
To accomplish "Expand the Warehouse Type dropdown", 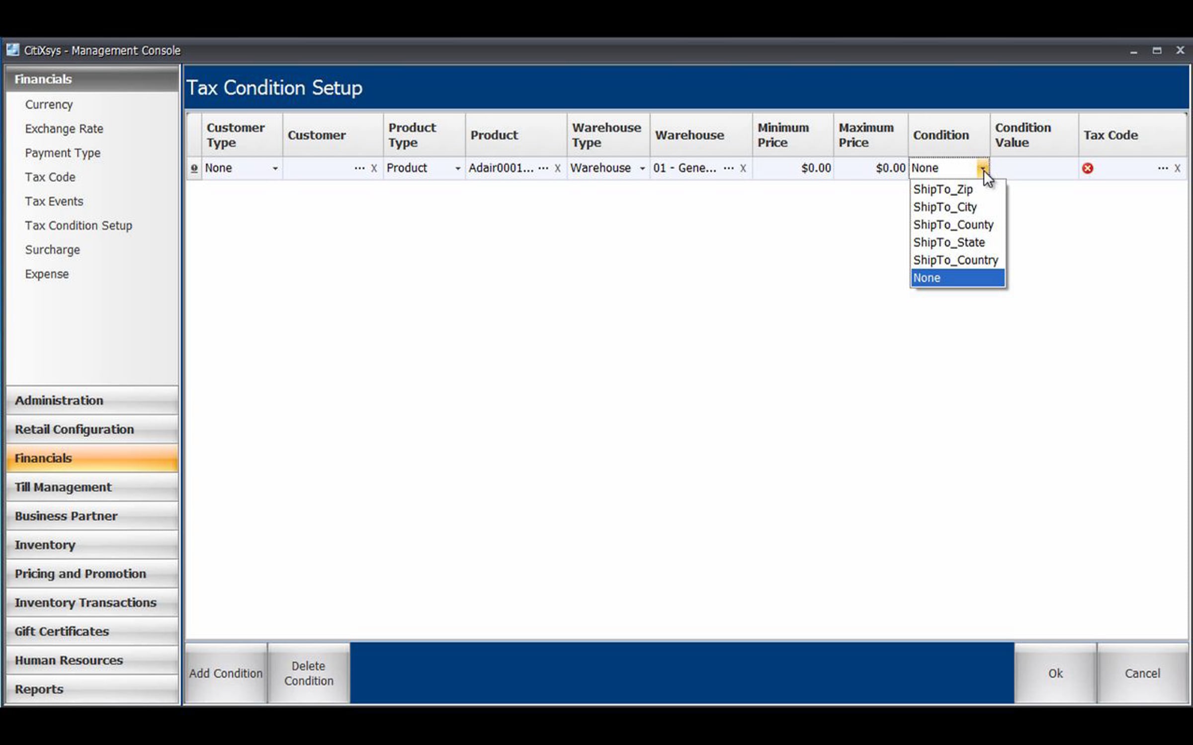I will pos(642,168).
